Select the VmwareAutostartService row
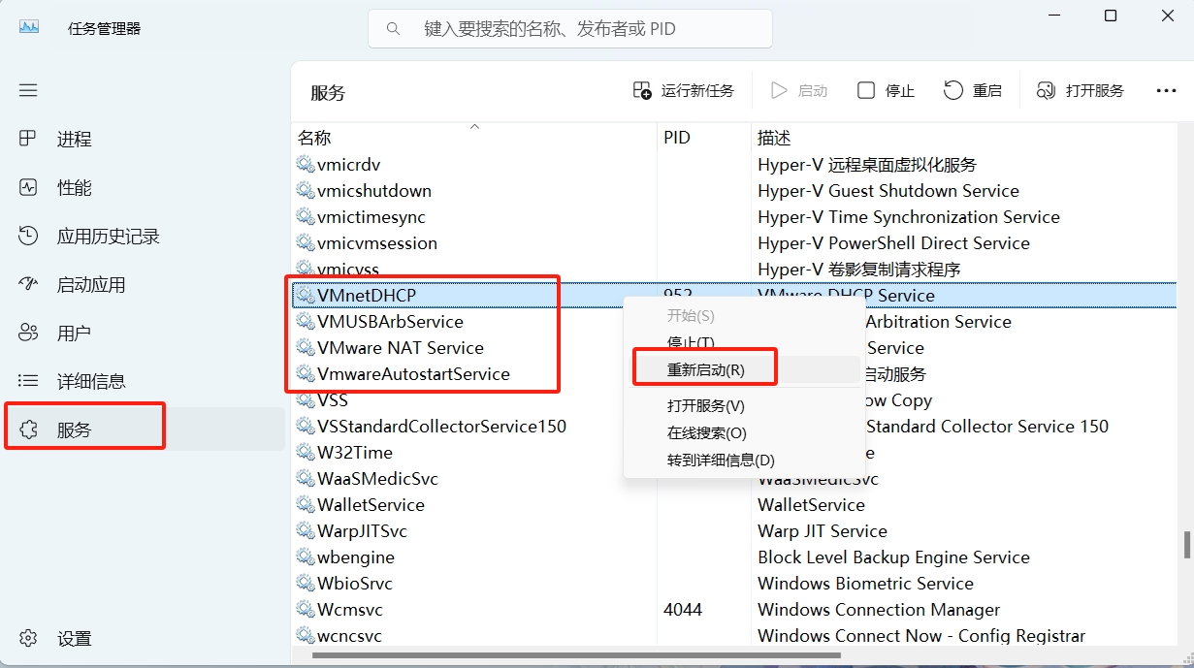The height and width of the screenshot is (668, 1194). (733, 373)
